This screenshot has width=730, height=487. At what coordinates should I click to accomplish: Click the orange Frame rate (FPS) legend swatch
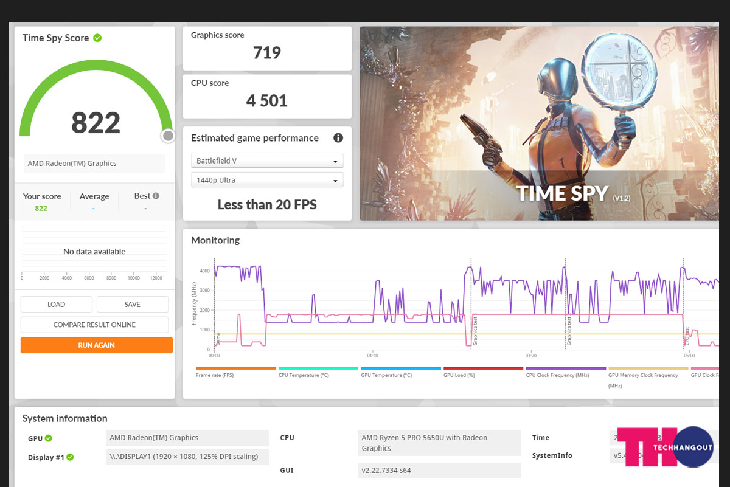click(x=236, y=368)
